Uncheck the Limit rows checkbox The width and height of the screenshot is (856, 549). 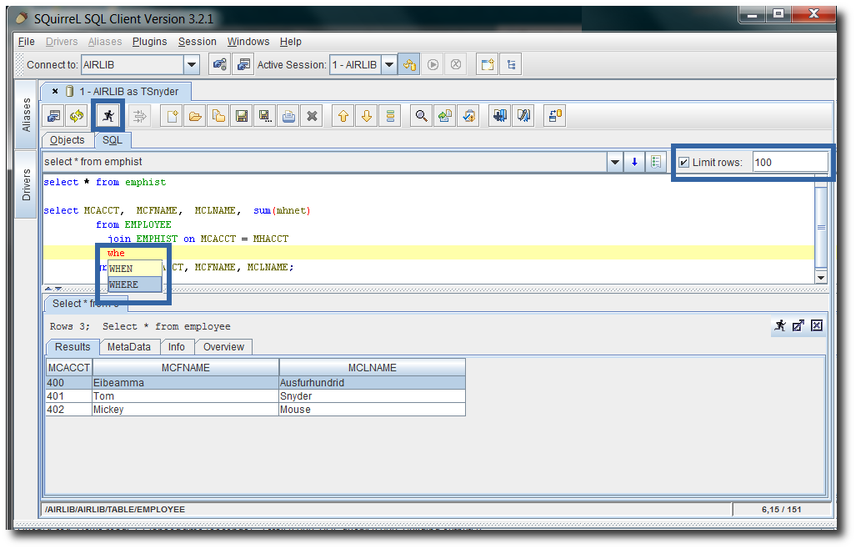tap(683, 162)
